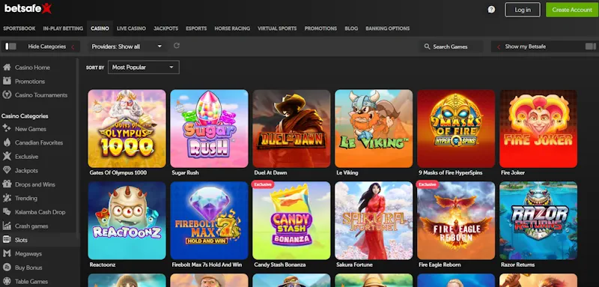
Task: Click the red chevron beside Show my Betsafe
Action: (498, 47)
